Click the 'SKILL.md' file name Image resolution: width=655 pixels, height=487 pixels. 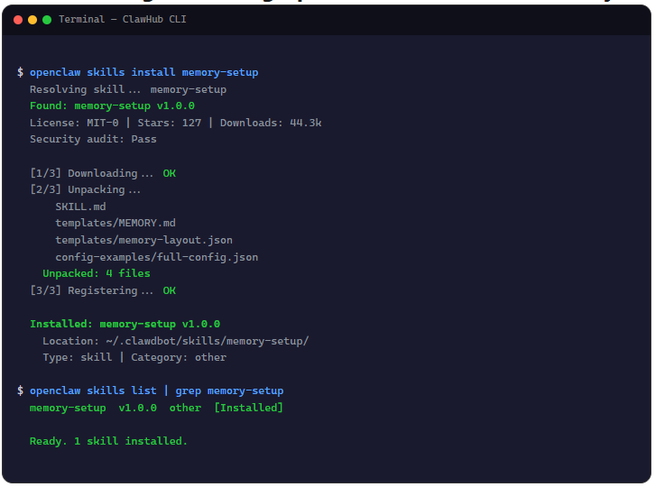pyautogui.click(x=80, y=207)
